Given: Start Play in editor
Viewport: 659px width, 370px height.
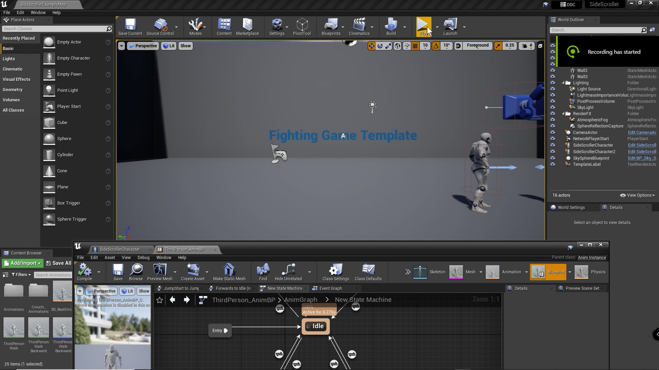Looking at the screenshot, I should [x=424, y=27].
